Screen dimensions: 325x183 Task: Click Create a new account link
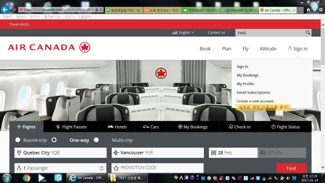(x=255, y=101)
